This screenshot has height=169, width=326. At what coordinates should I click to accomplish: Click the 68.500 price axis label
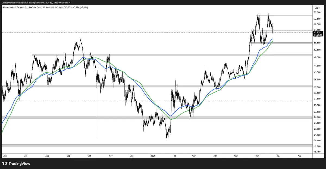pos(317,24)
